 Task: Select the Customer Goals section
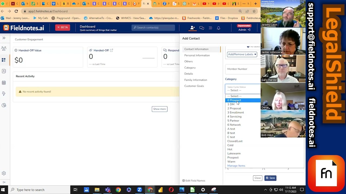pos(194,86)
